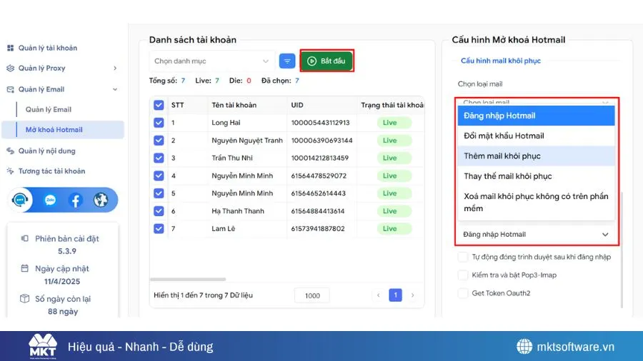Click the Tương tác tài khoản sparkle icon

click(x=10, y=171)
